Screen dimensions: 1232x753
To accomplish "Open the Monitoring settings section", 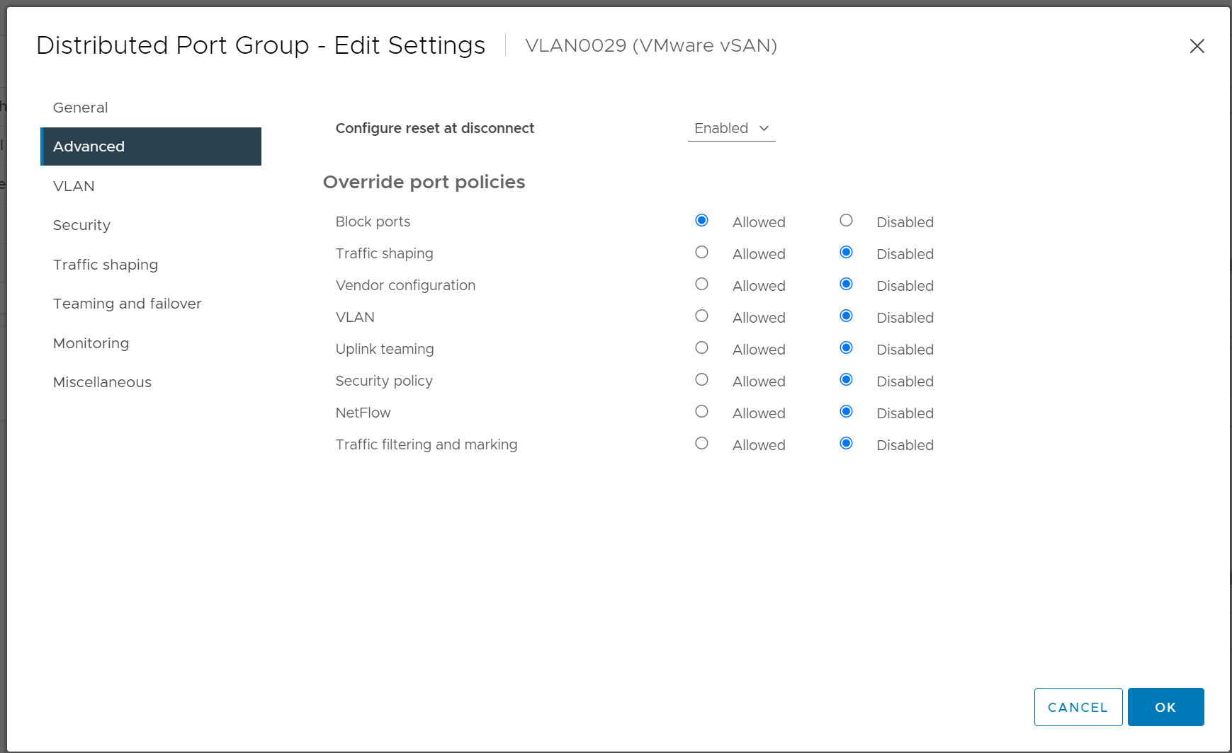I will pos(151,343).
